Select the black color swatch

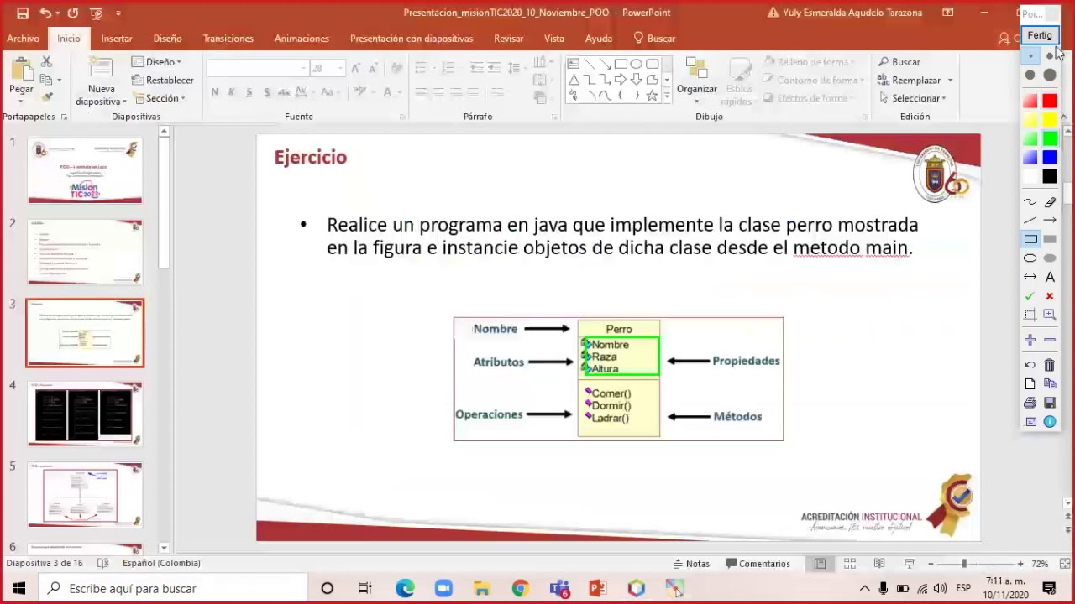[x=1050, y=177]
